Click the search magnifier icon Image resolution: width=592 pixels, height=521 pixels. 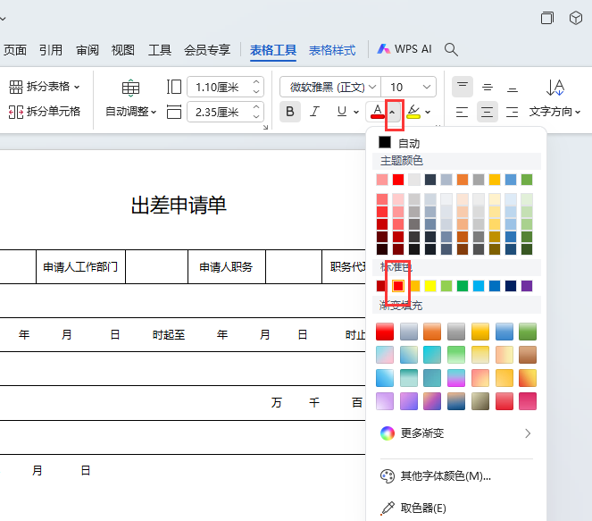click(x=451, y=49)
